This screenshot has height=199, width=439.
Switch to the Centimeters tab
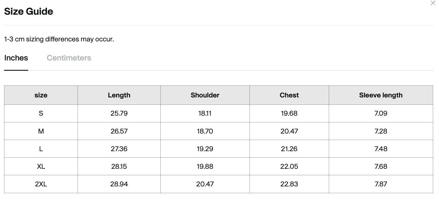69,58
